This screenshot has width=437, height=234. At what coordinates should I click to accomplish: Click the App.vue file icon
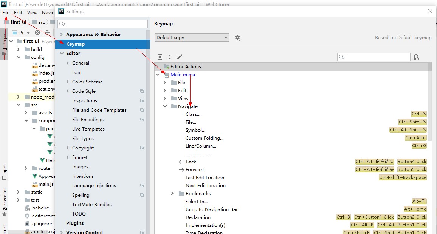pyautogui.click(x=34, y=176)
